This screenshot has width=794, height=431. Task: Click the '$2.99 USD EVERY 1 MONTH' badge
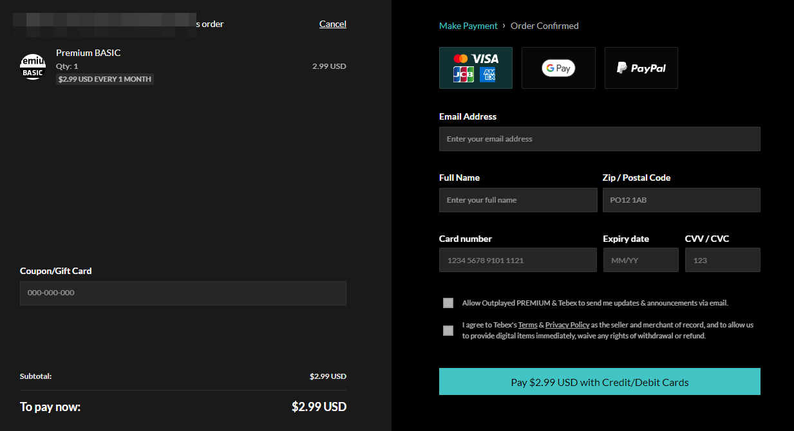(105, 79)
